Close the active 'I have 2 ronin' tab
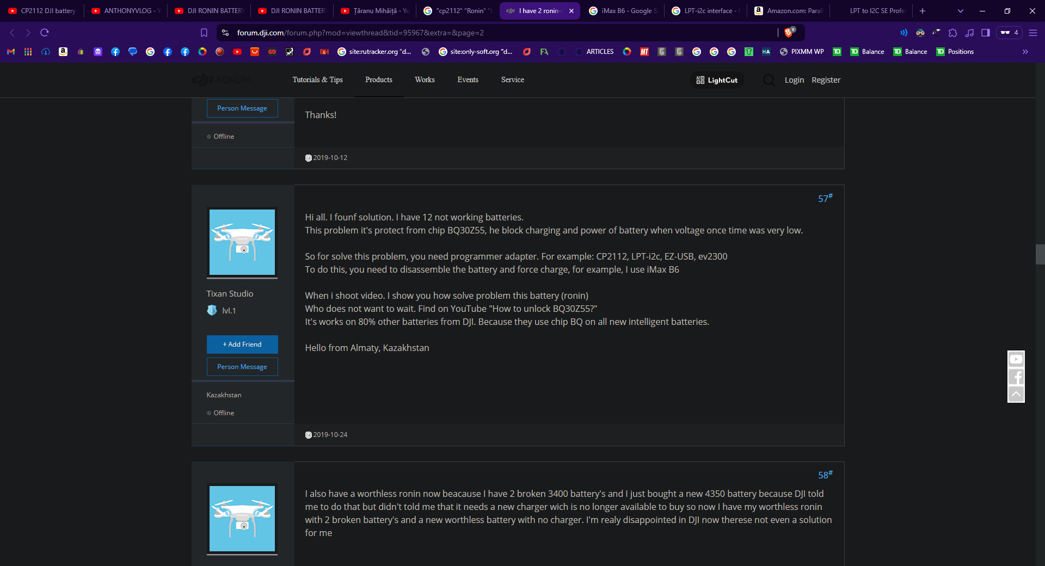The height and width of the screenshot is (566, 1045). coord(571,11)
